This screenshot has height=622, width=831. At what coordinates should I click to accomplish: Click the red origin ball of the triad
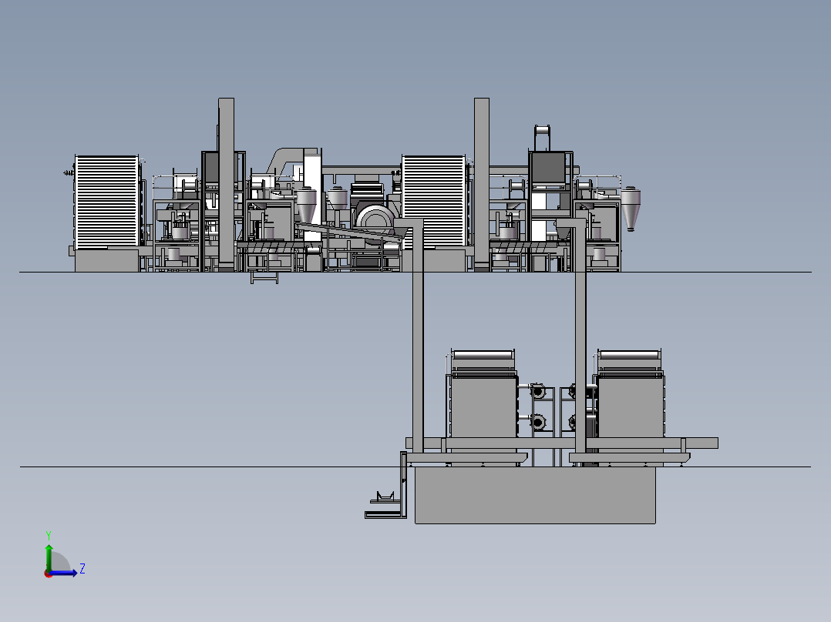49,574
